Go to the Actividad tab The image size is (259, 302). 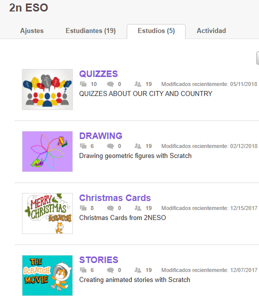point(211,31)
